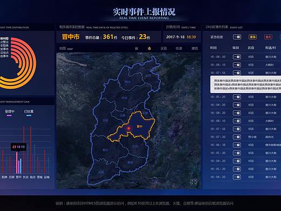Image resolution: width=281 pixels, height=211 pixels.
Task: Click the red event marker in 晋中
Action: click(x=129, y=128)
